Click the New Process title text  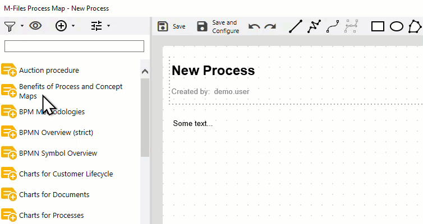[x=213, y=71]
